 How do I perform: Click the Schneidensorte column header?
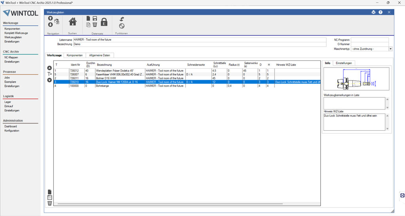(x=196, y=65)
